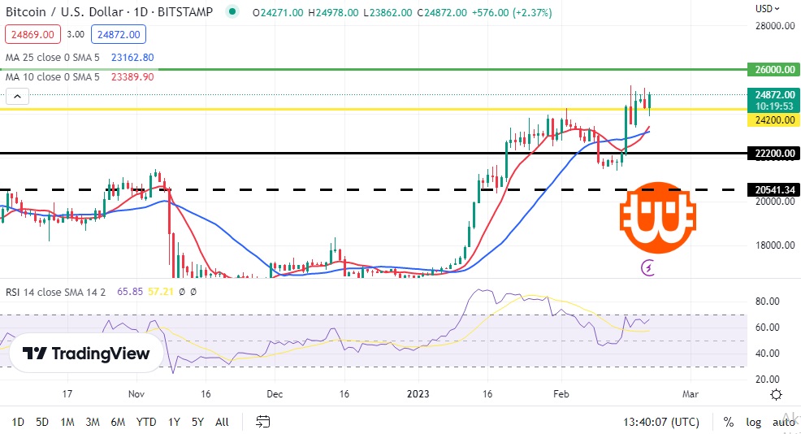This screenshot has height=434, width=801.
Task: Select the 5D time range
Action: pyautogui.click(x=42, y=423)
